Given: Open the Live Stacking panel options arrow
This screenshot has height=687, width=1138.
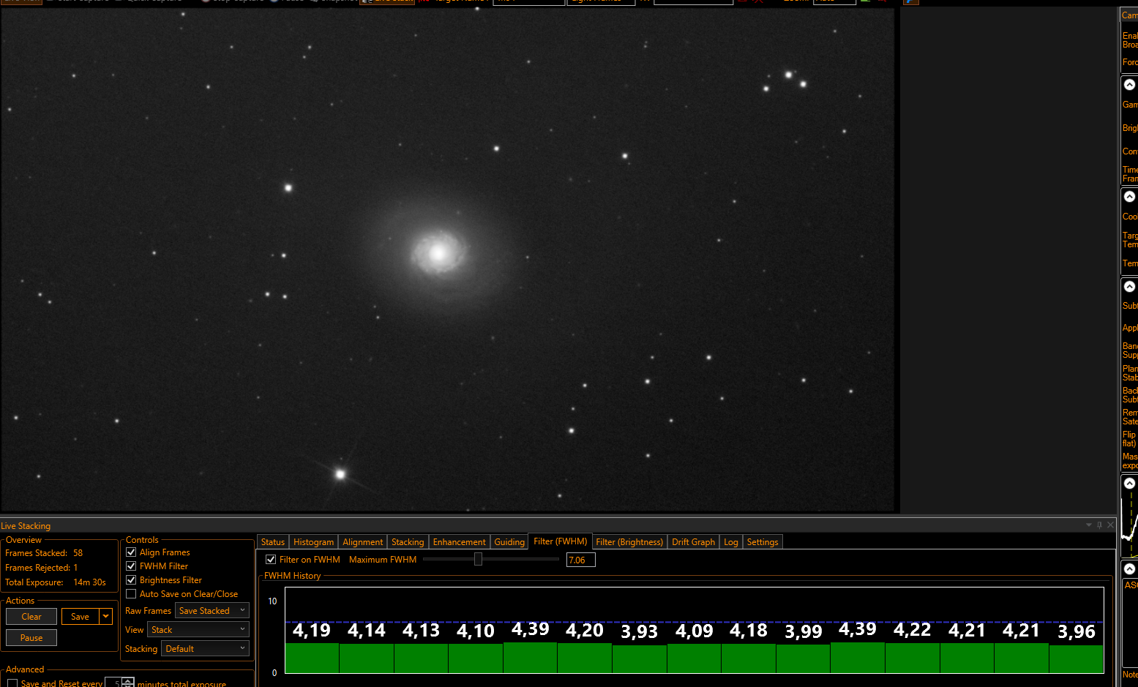Looking at the screenshot, I should [1088, 525].
